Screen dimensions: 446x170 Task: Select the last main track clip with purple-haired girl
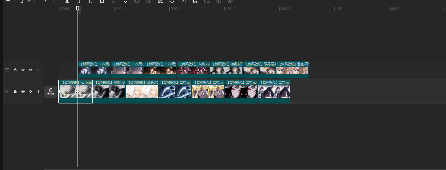click(274, 92)
